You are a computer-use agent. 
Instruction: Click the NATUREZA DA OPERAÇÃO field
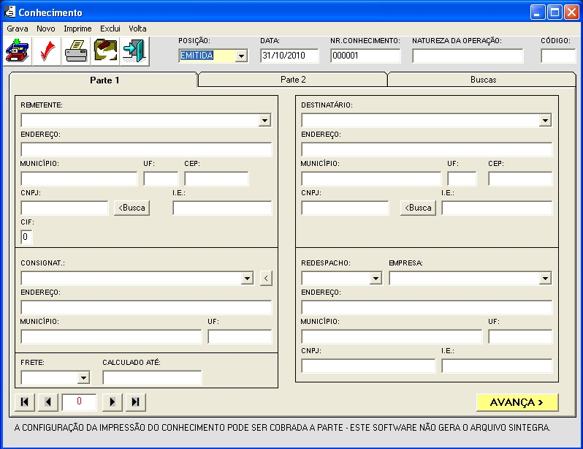coord(468,56)
